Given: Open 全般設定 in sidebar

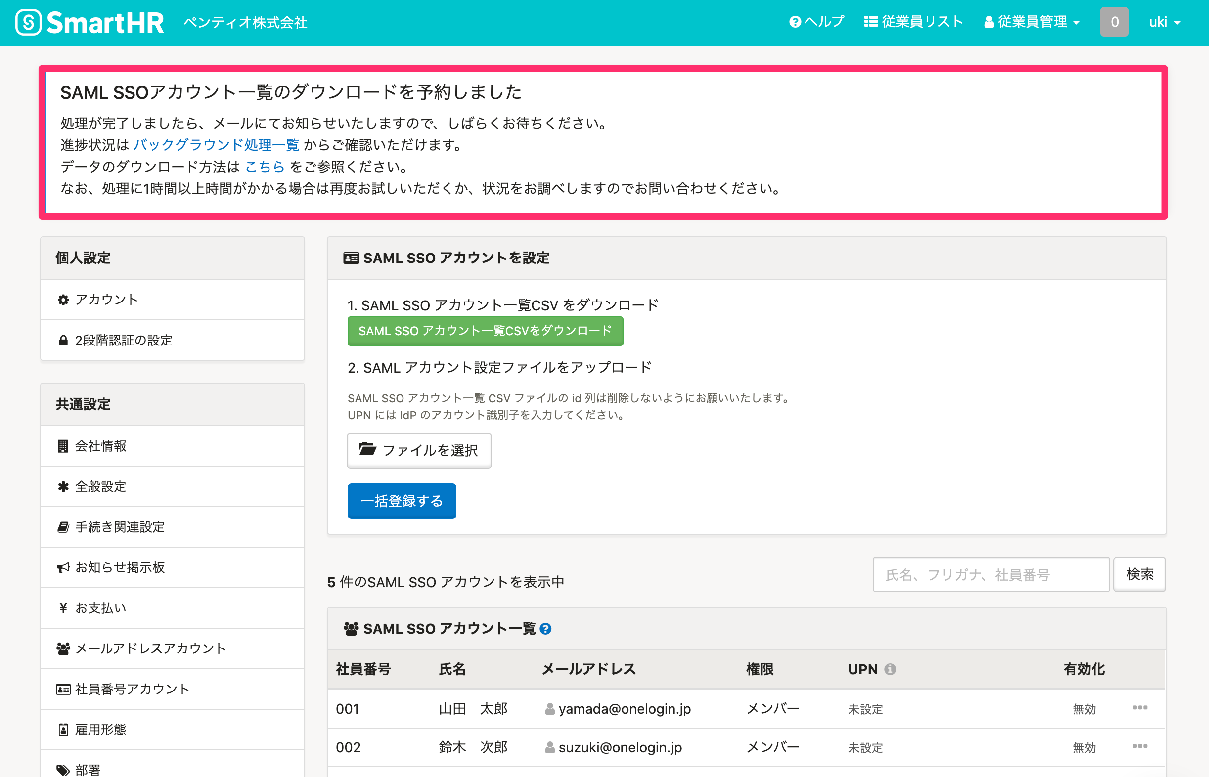Looking at the screenshot, I should (x=173, y=486).
